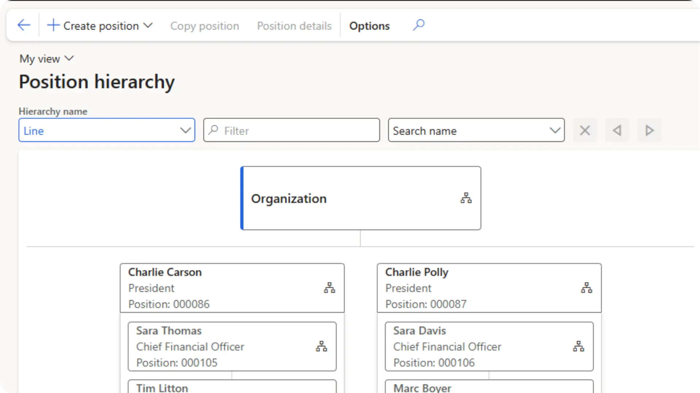The image size is (700, 393).
Task: Clear the search with X button
Action: 585,130
